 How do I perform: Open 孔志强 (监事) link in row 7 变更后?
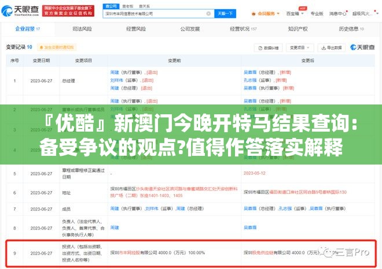click(x=285, y=209)
